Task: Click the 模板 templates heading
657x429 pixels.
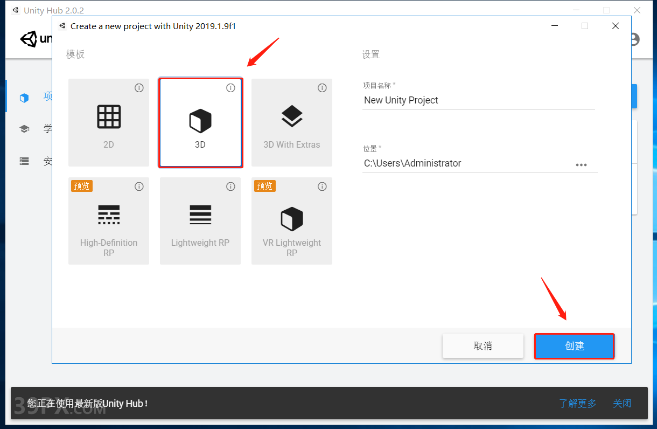Action: pyautogui.click(x=75, y=54)
